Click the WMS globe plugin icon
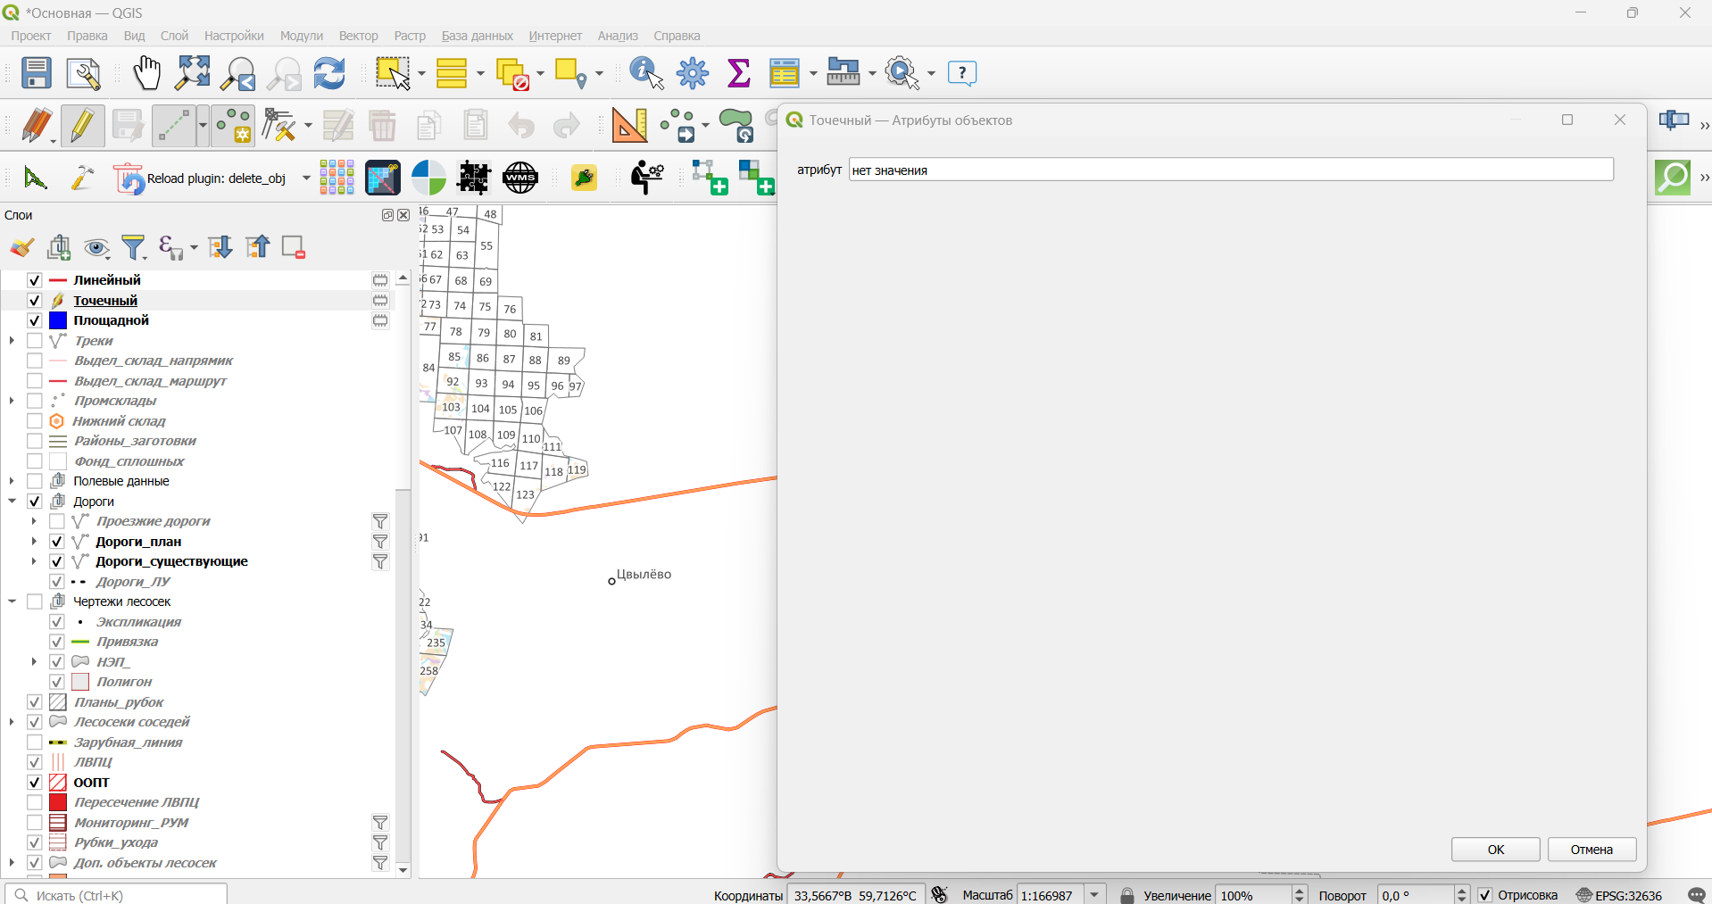 tap(520, 178)
